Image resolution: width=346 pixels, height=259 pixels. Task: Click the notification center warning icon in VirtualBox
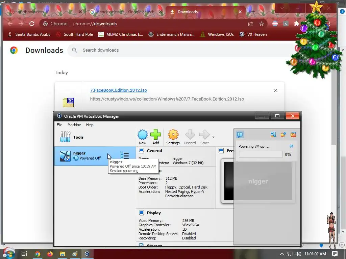tap(240, 134)
